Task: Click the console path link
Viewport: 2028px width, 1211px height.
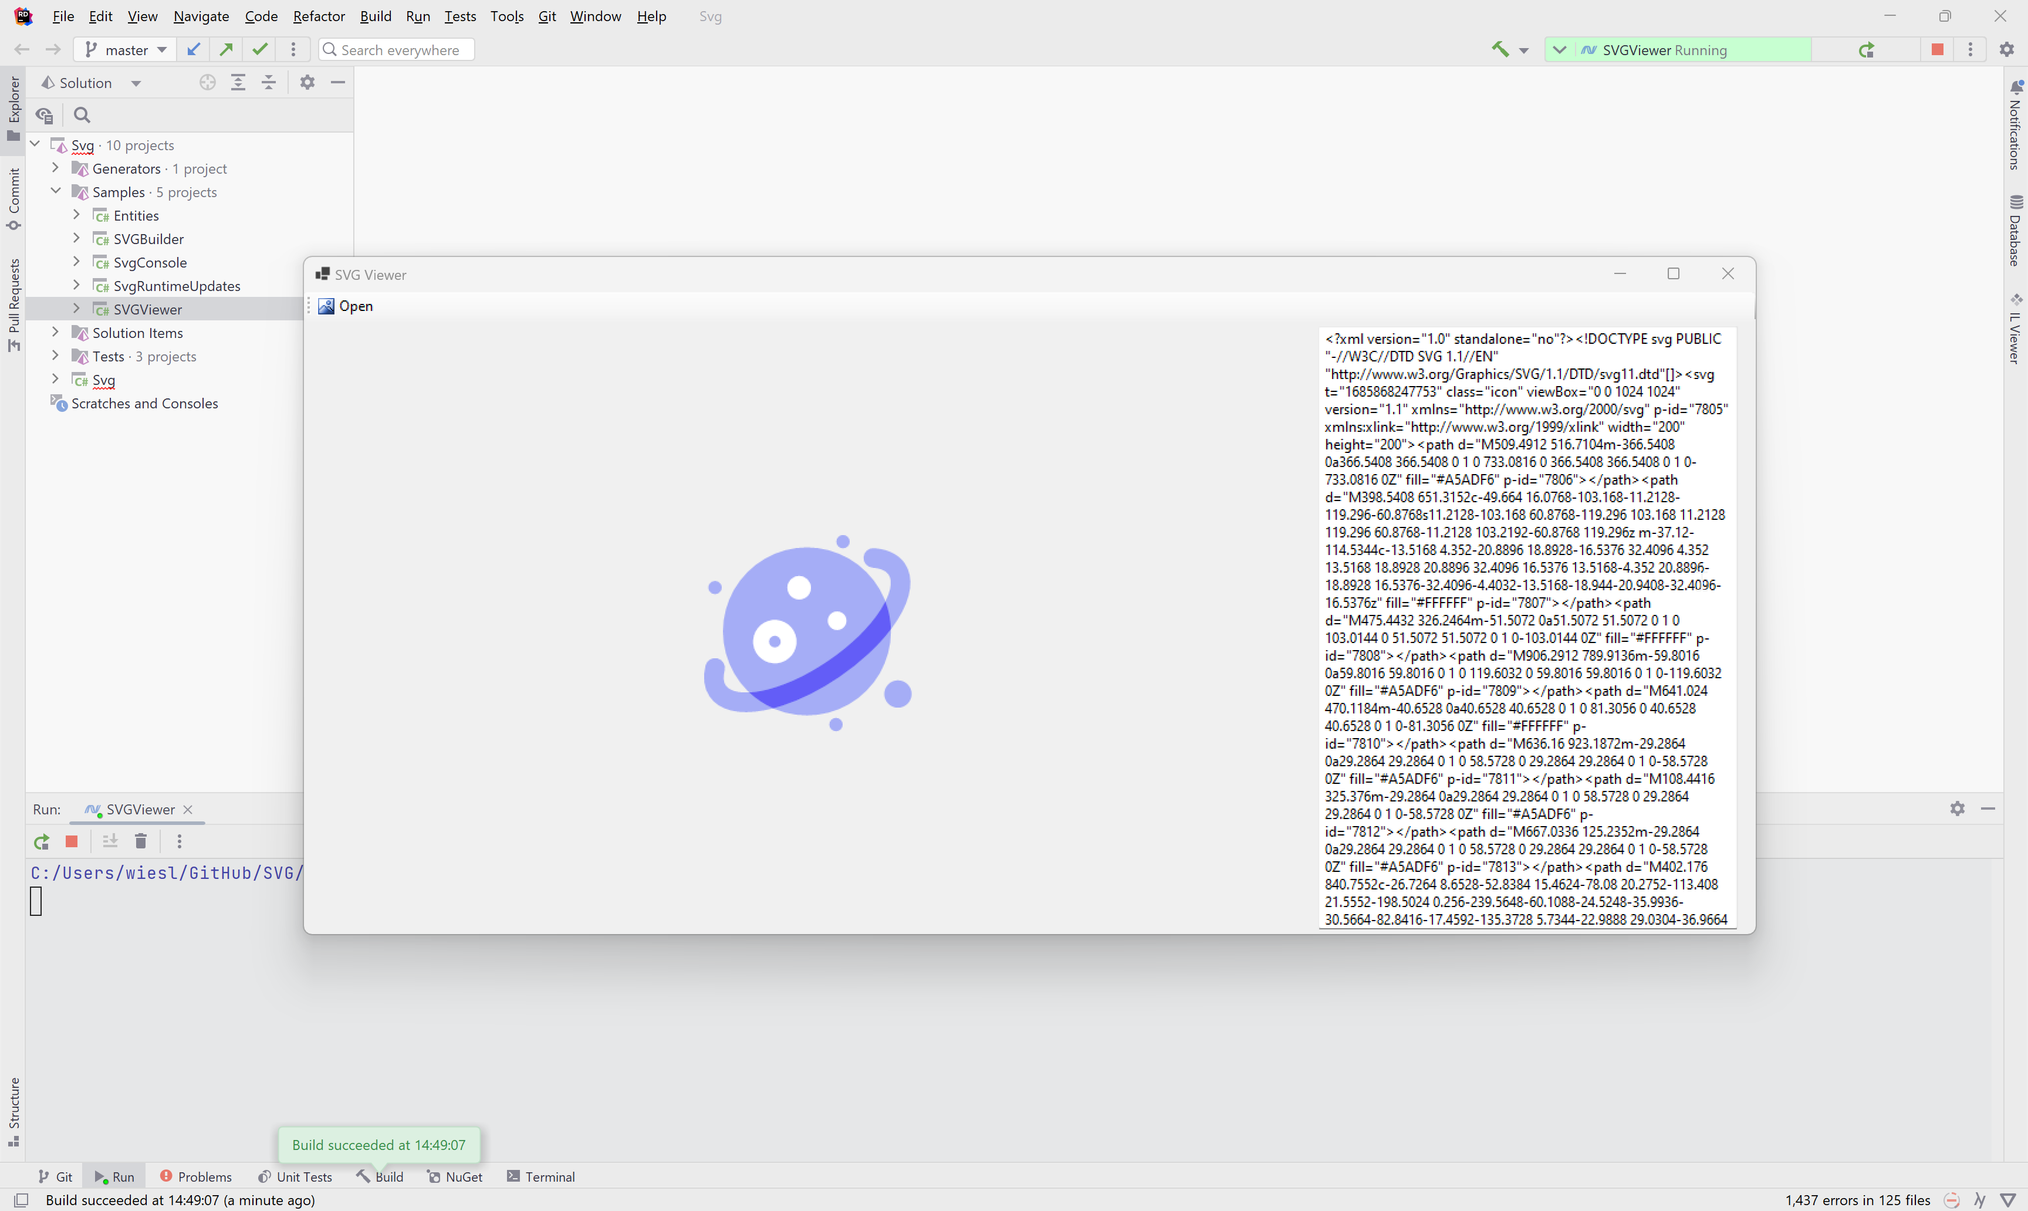Action: point(167,872)
